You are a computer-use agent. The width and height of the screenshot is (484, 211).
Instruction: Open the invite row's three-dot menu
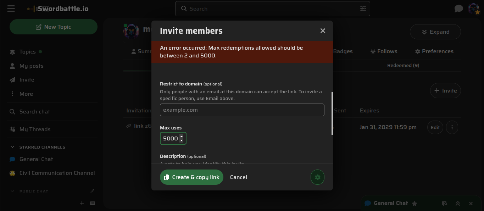pos(452,127)
